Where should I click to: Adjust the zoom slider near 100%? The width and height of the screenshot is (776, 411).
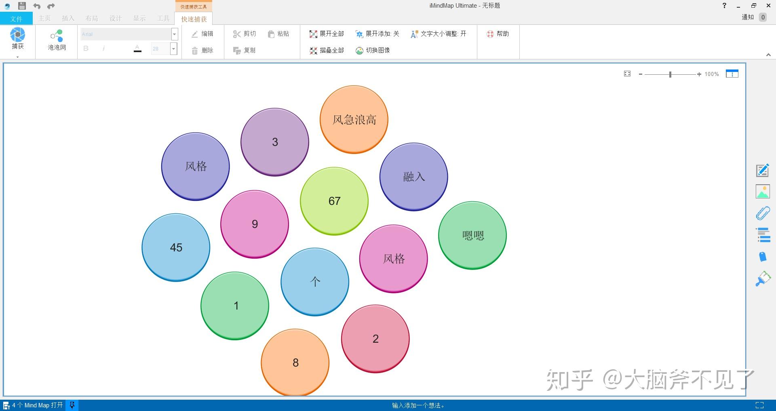pyautogui.click(x=670, y=74)
